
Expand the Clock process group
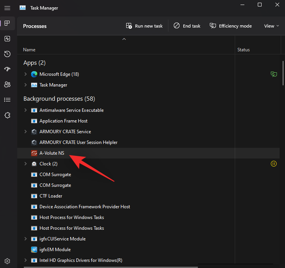coord(26,164)
